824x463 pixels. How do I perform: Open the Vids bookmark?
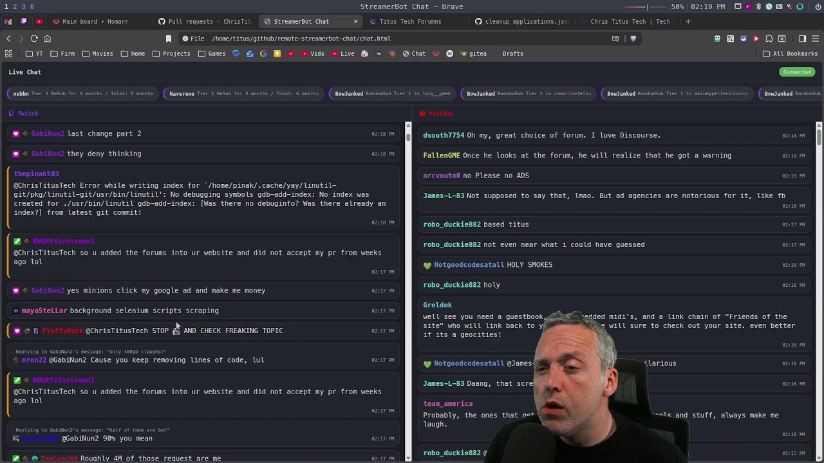pos(312,53)
